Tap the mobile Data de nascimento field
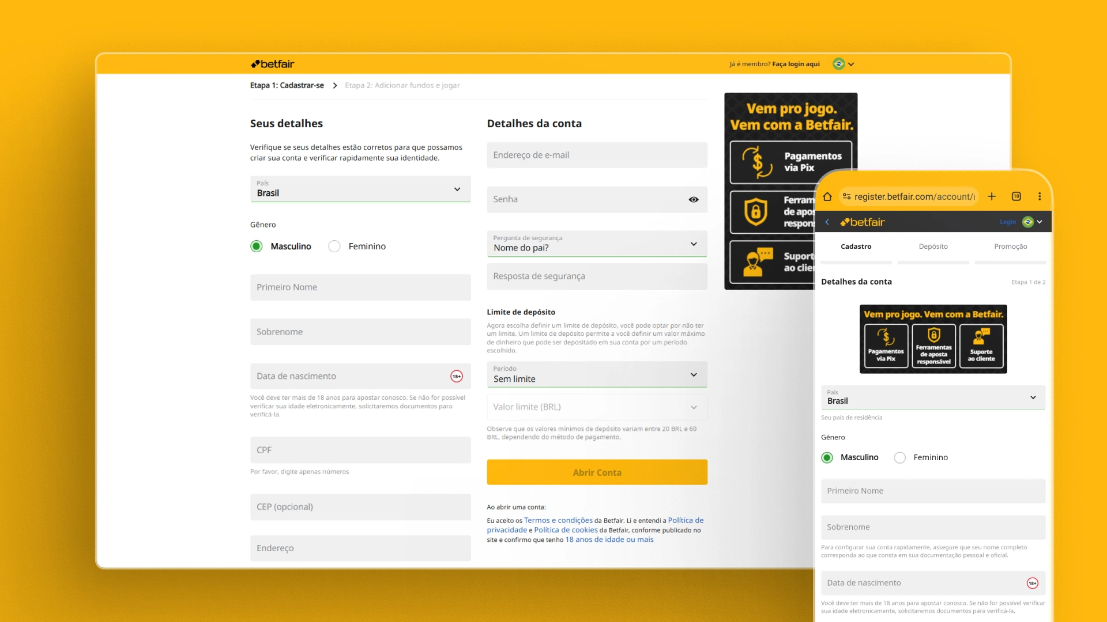This screenshot has width=1107, height=622. 933,583
